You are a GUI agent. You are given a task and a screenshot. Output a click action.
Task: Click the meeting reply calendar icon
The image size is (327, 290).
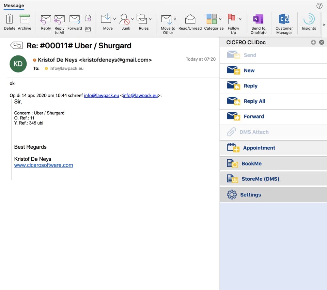tap(88, 18)
